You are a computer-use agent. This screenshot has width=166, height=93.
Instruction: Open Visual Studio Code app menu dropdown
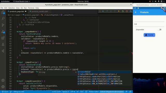(x=21, y=1)
